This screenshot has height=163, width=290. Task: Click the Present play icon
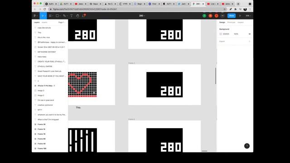point(240,16)
